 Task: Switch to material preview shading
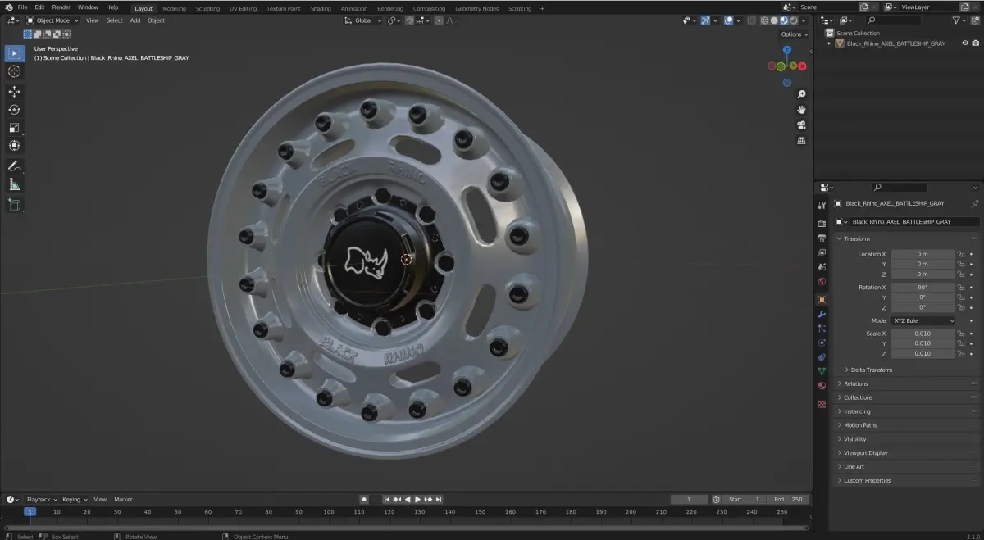coord(784,20)
